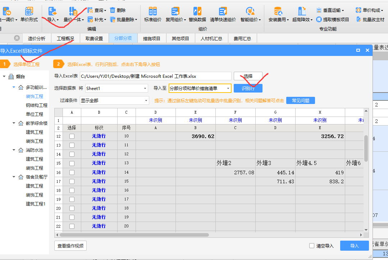Launch 清单快速组价 tool
Screen dimensions: 388x260
(x=223, y=14)
